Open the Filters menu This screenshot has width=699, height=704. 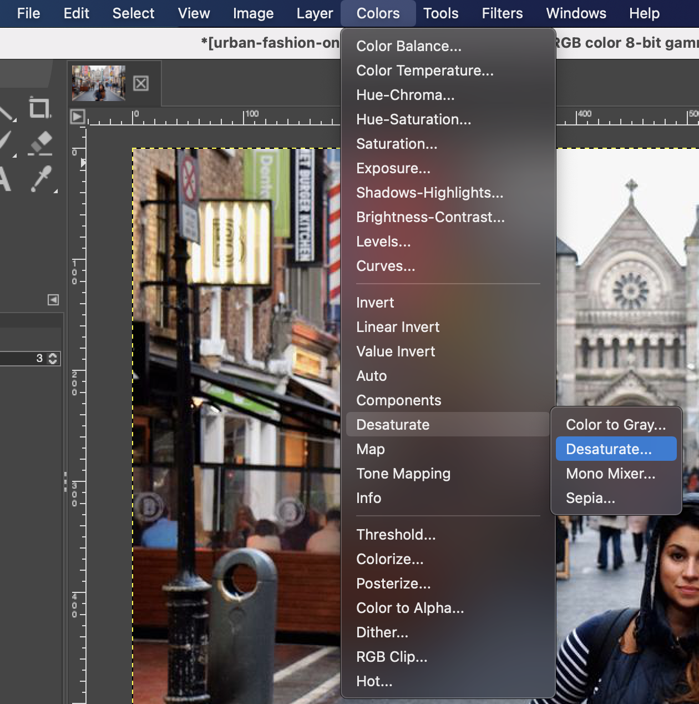click(x=501, y=13)
